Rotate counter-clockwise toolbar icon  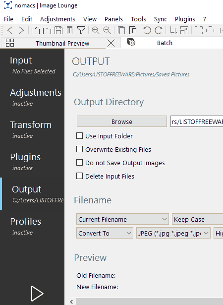[147, 30]
